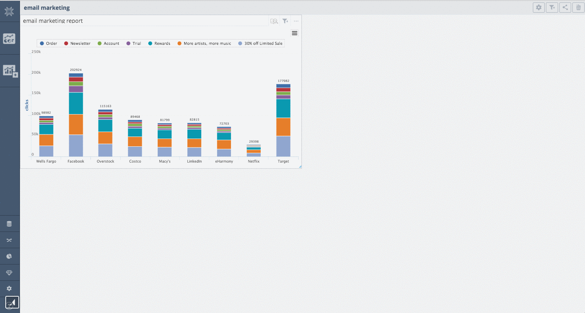
Task: Open dashboard settings gear in the header
Action: 539,7
